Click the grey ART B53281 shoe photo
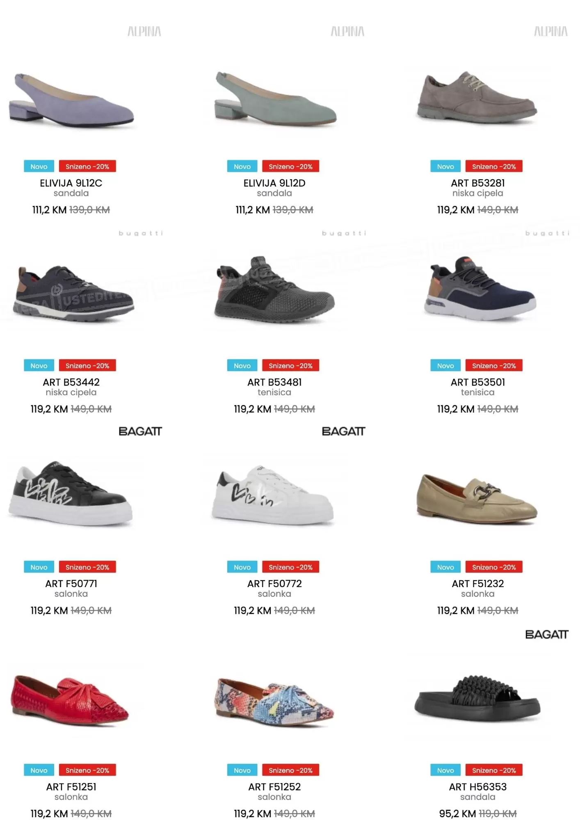This screenshot has width=580, height=820. click(477, 97)
